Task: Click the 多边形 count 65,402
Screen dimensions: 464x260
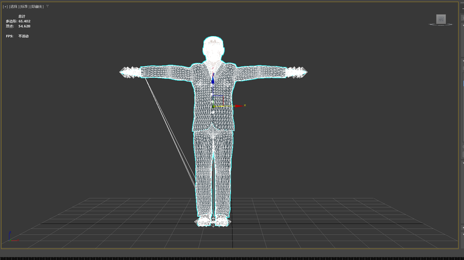Action: (24, 21)
